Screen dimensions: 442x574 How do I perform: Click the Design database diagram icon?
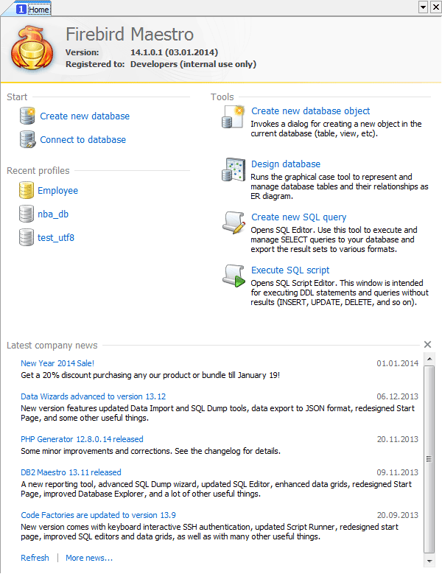click(234, 170)
